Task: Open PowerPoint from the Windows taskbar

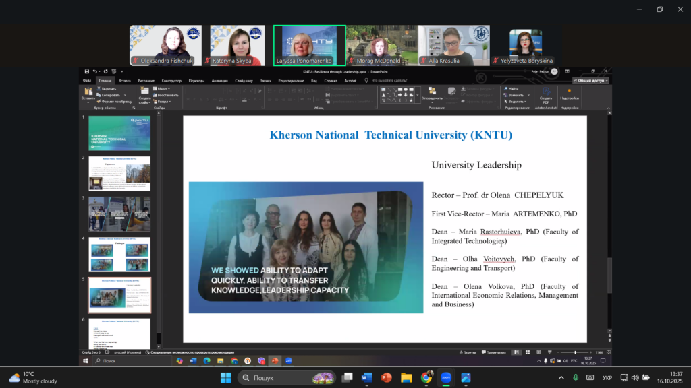Action: pyautogui.click(x=387, y=377)
